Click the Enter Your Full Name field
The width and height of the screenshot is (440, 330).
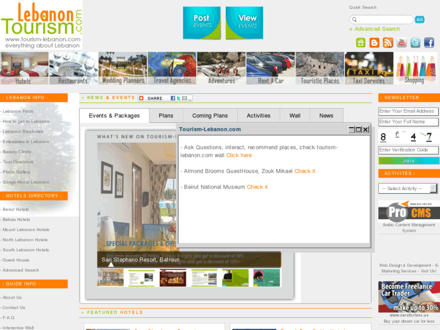(409, 122)
